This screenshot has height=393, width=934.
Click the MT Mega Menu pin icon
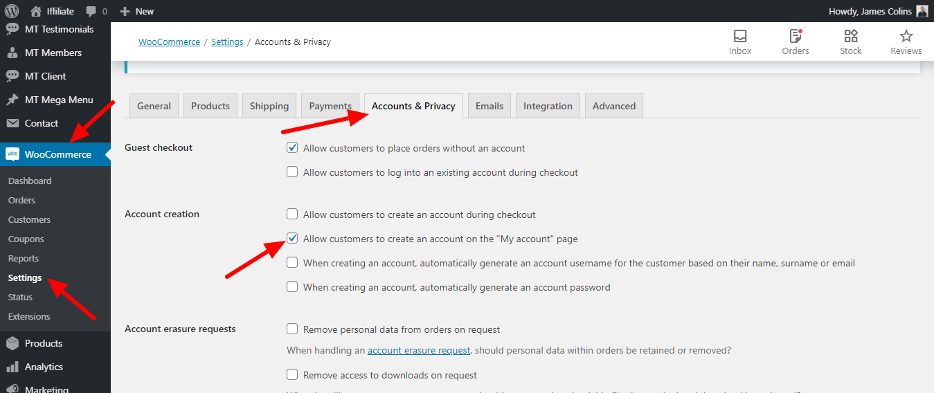point(12,100)
